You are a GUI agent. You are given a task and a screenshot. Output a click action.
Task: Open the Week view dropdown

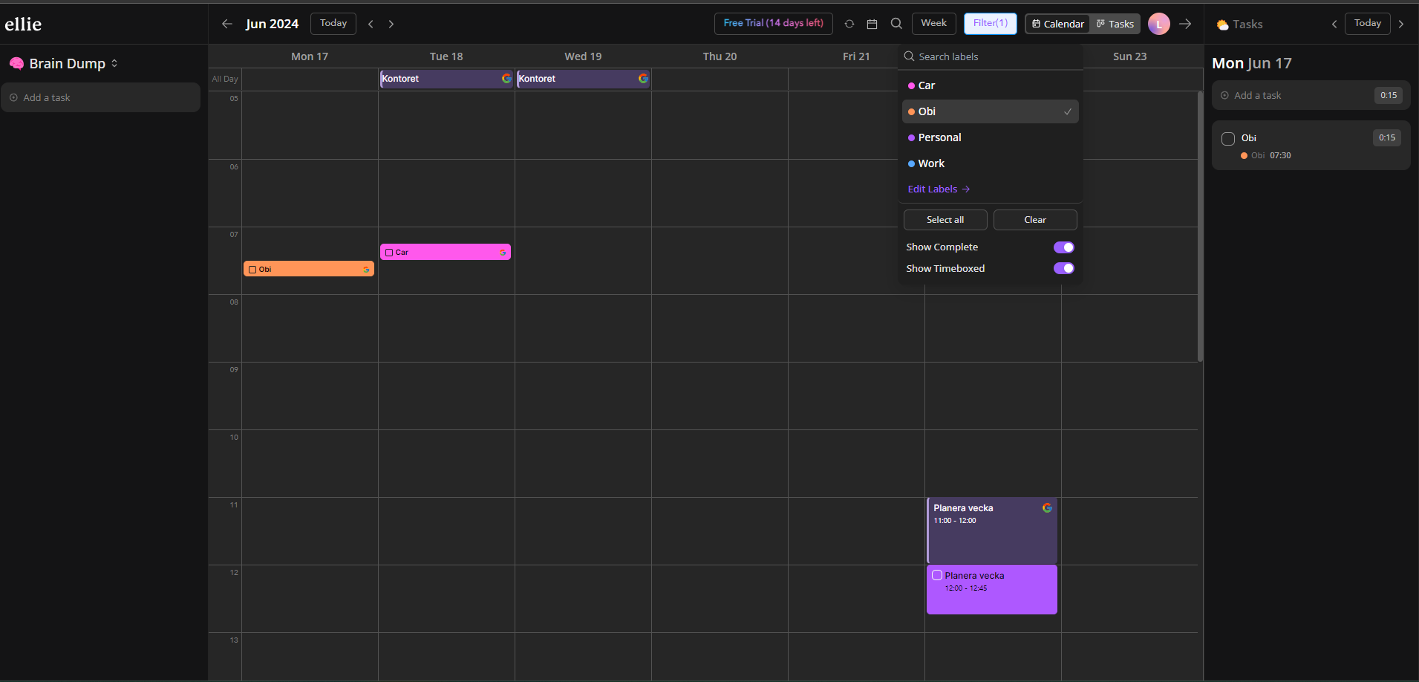click(933, 23)
